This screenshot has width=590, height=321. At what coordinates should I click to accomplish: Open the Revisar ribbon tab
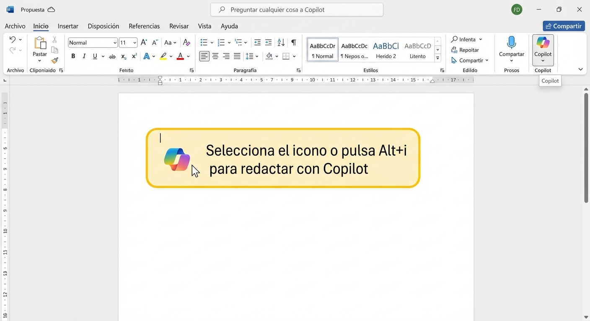click(179, 26)
